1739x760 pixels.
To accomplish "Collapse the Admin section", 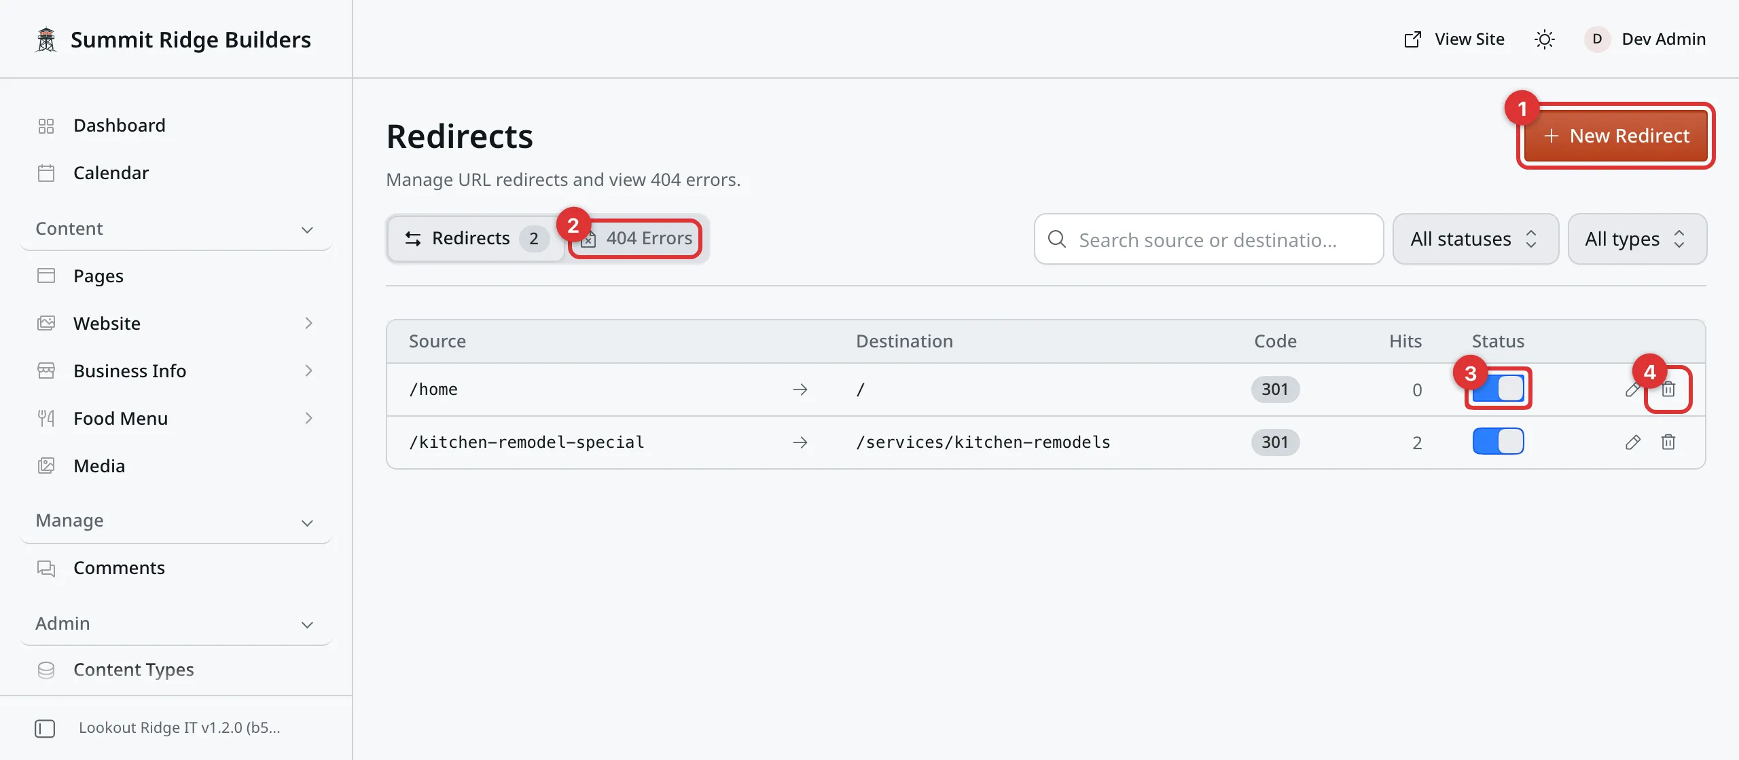I will point(175,624).
